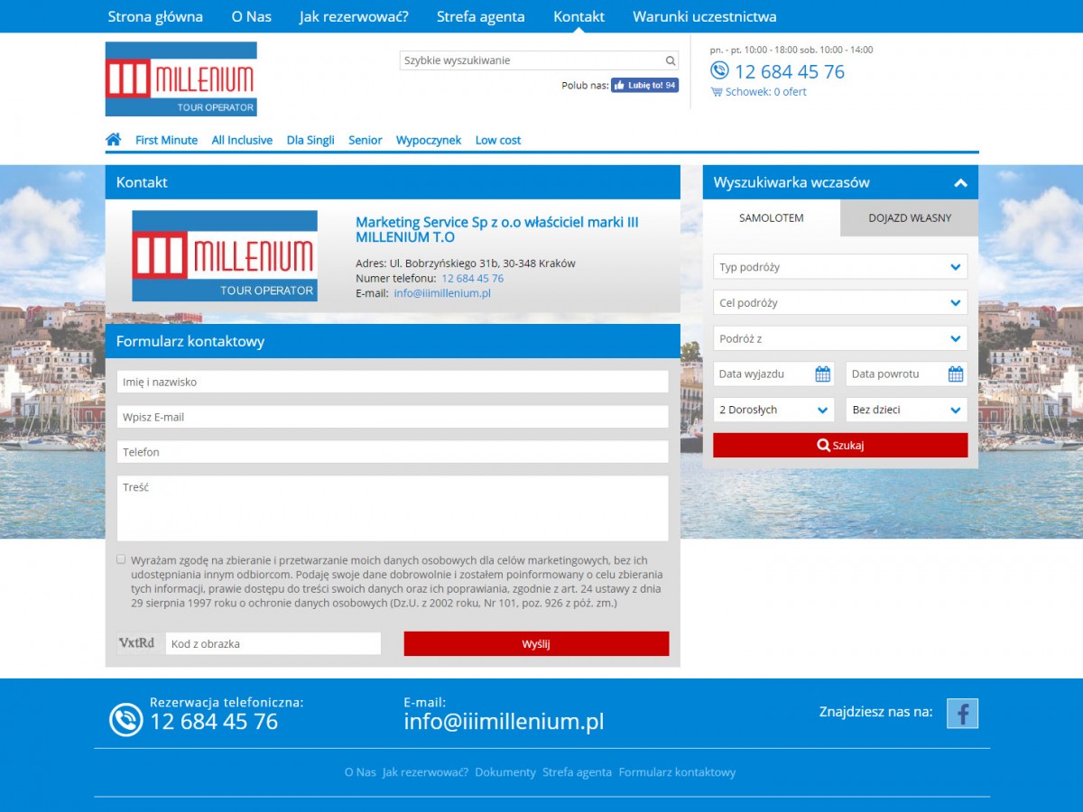Open O Nas in top menu

251,16
